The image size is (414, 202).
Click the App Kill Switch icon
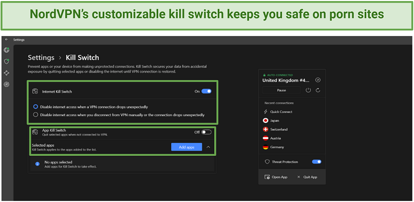coord(35,132)
